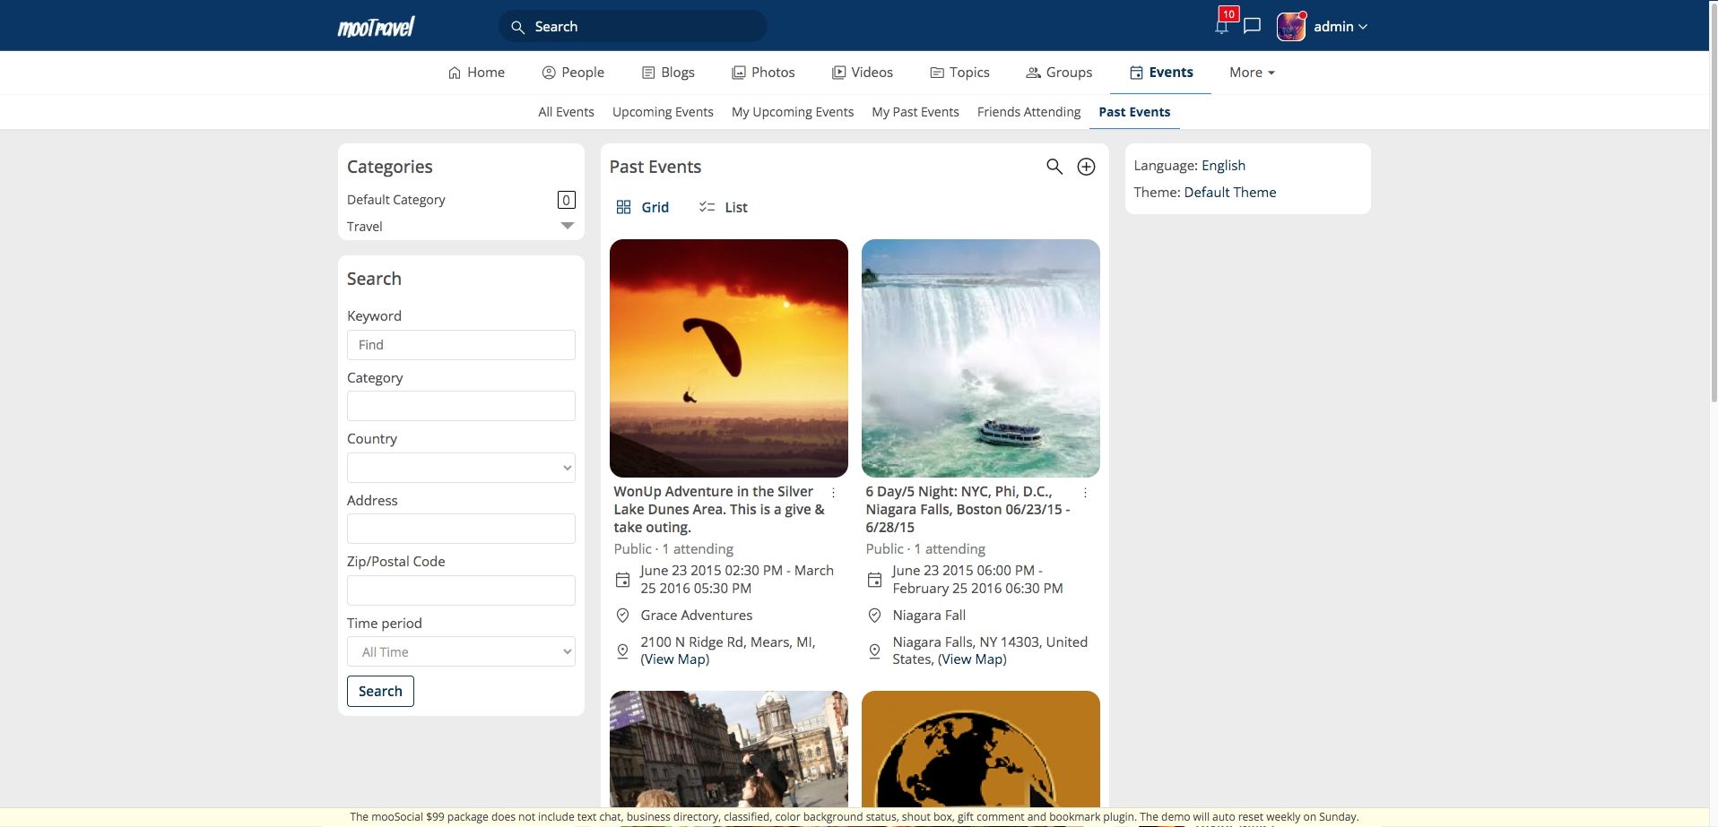Click the plus icon to create event
1718x827 pixels.
click(x=1086, y=167)
